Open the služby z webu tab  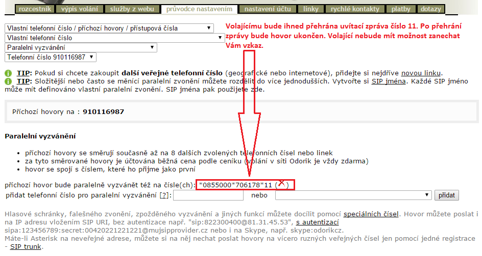coord(132,9)
